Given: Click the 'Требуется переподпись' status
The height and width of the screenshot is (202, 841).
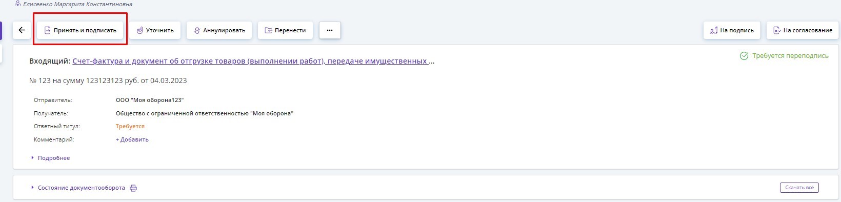Looking at the screenshot, I should [x=784, y=56].
